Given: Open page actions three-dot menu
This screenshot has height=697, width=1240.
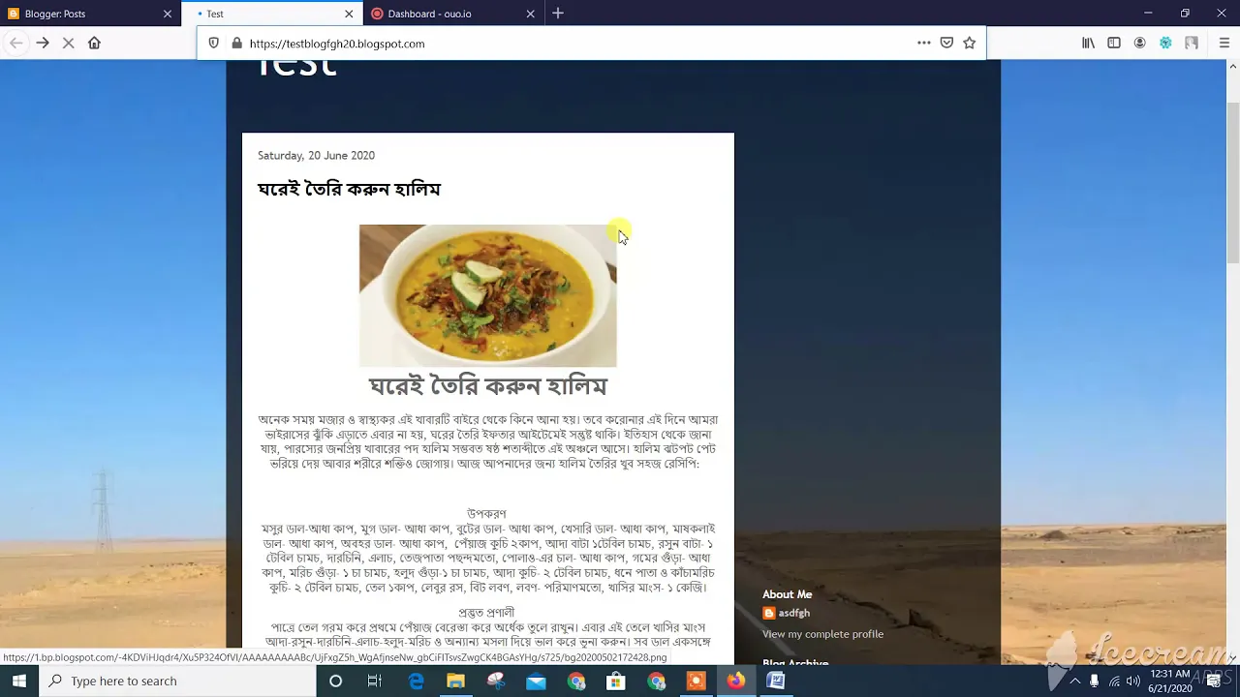Looking at the screenshot, I should [x=923, y=43].
